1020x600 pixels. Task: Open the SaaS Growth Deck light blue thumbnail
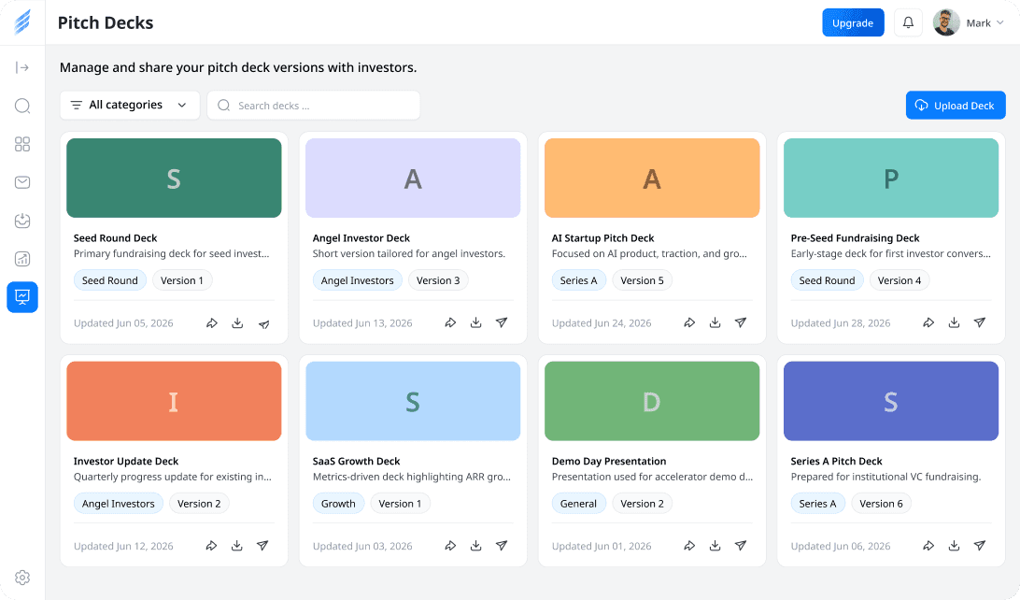[x=413, y=401]
